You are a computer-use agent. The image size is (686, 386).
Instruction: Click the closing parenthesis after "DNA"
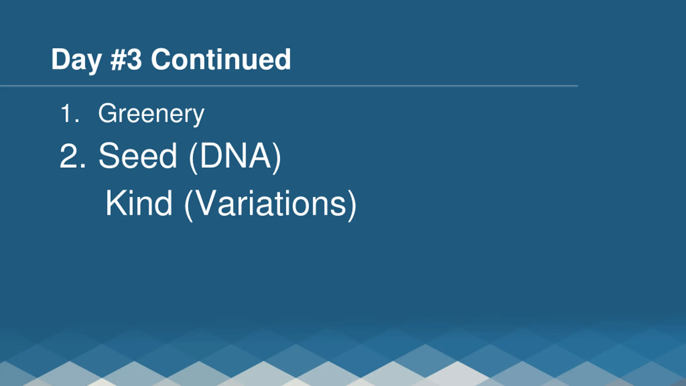click(x=277, y=158)
